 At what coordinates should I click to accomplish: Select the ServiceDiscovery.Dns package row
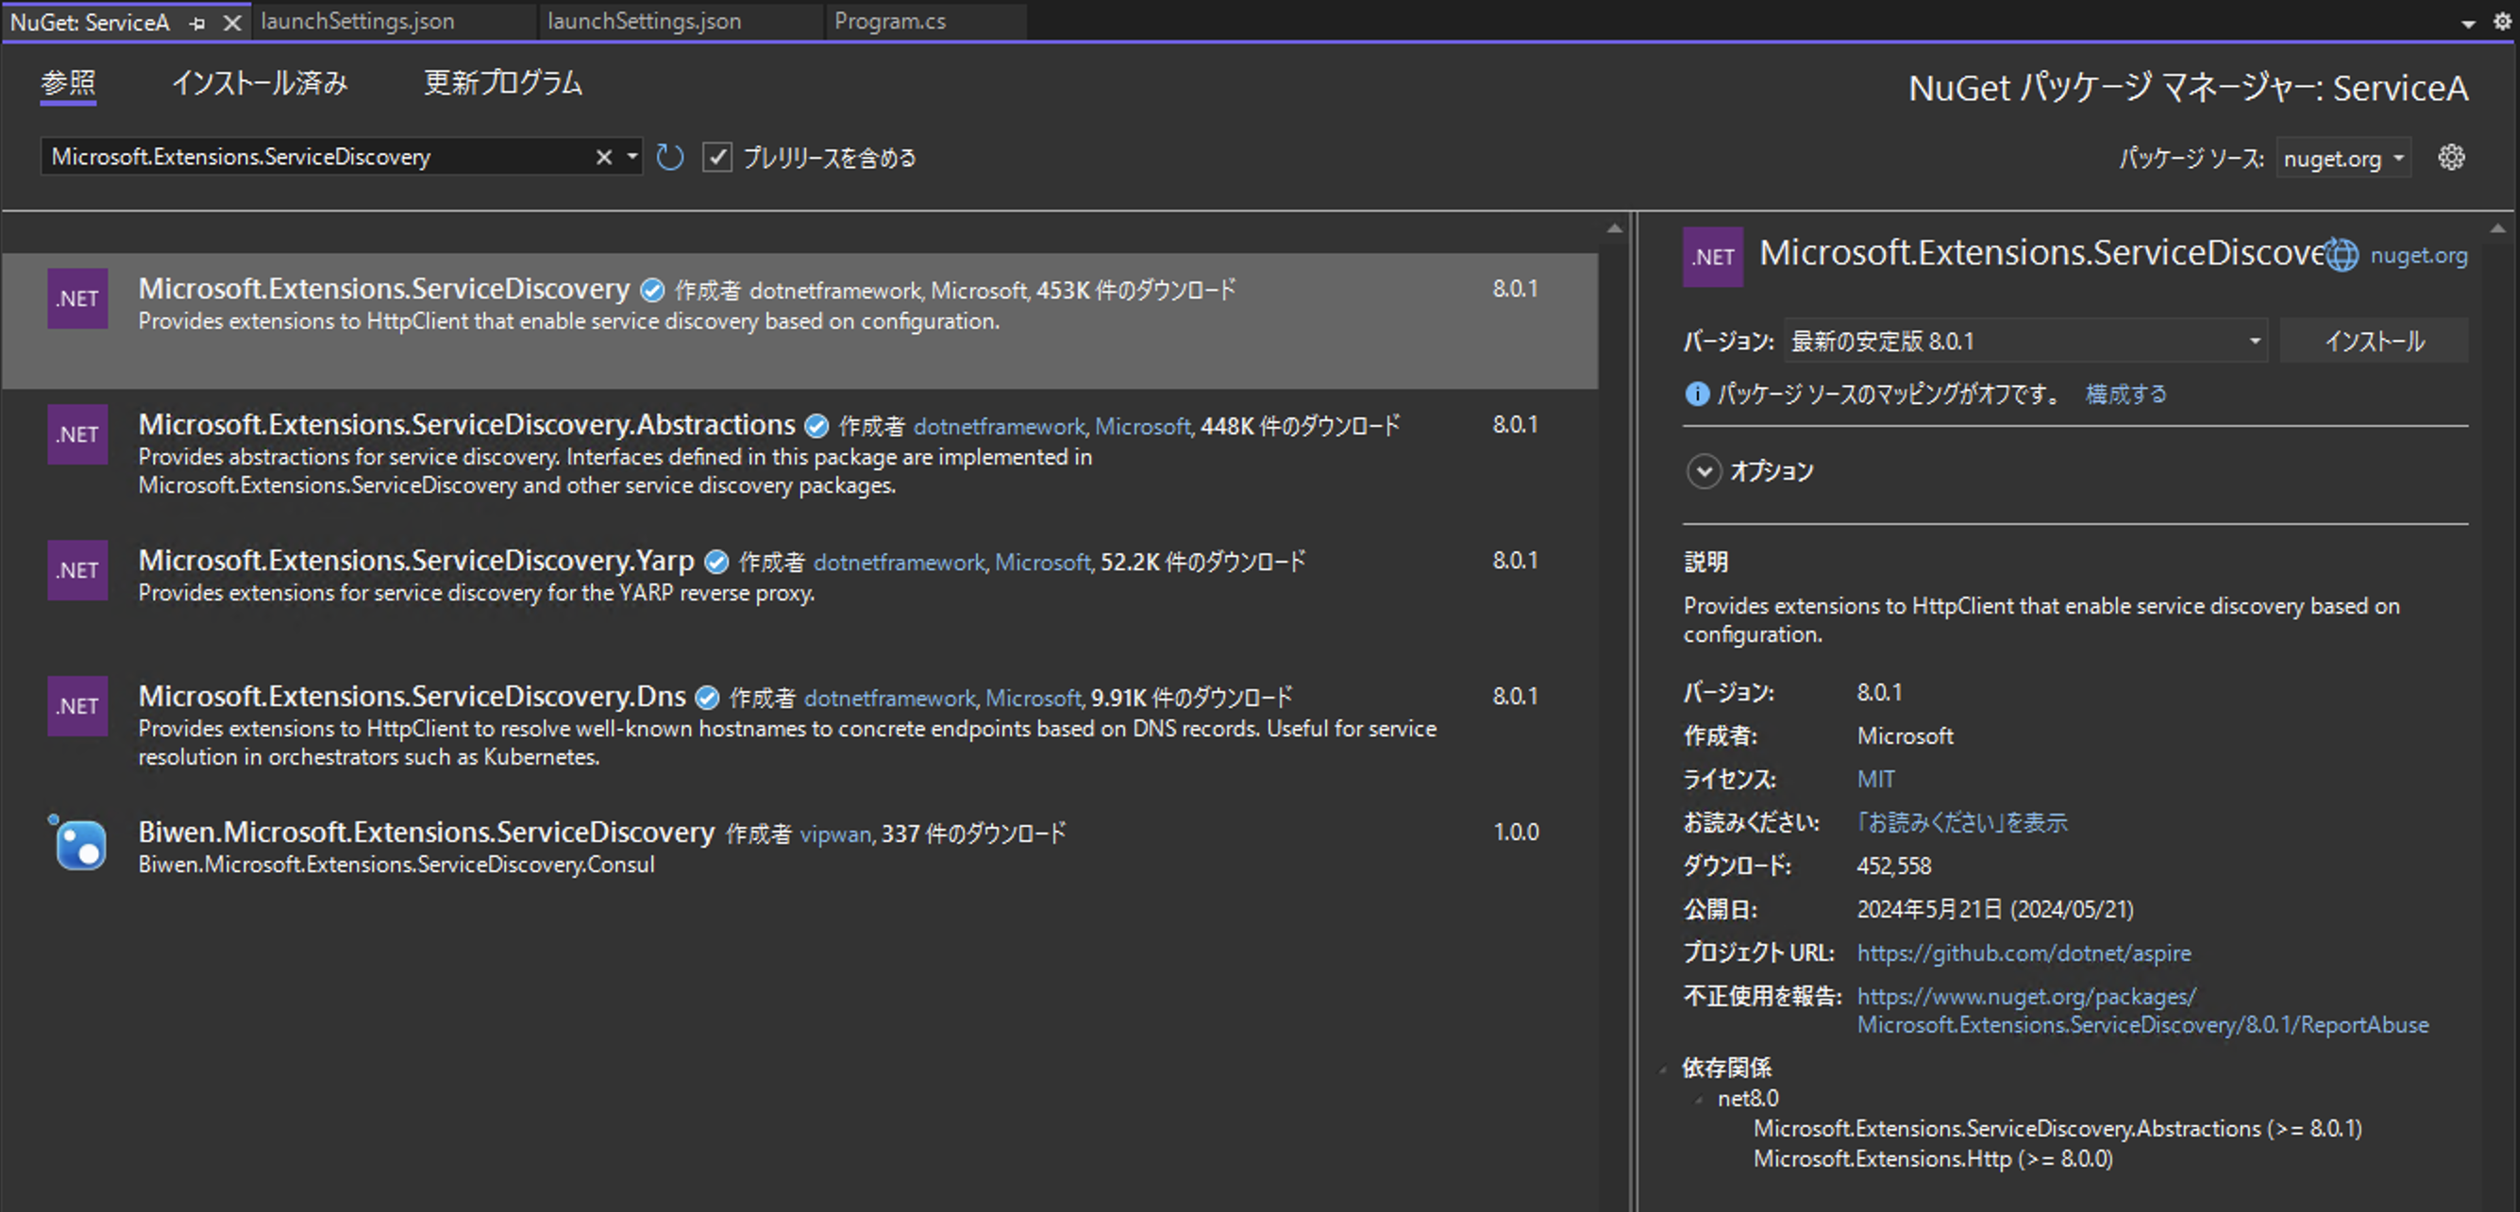coord(782,724)
